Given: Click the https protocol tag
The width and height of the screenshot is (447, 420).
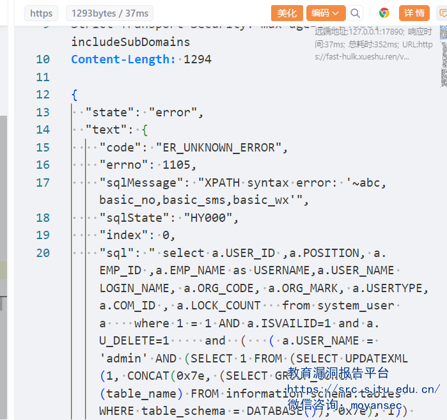Looking at the screenshot, I should point(42,13).
